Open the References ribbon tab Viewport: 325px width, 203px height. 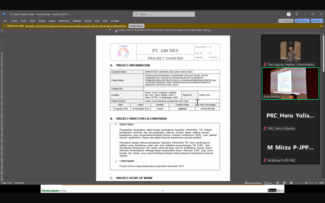64,21
